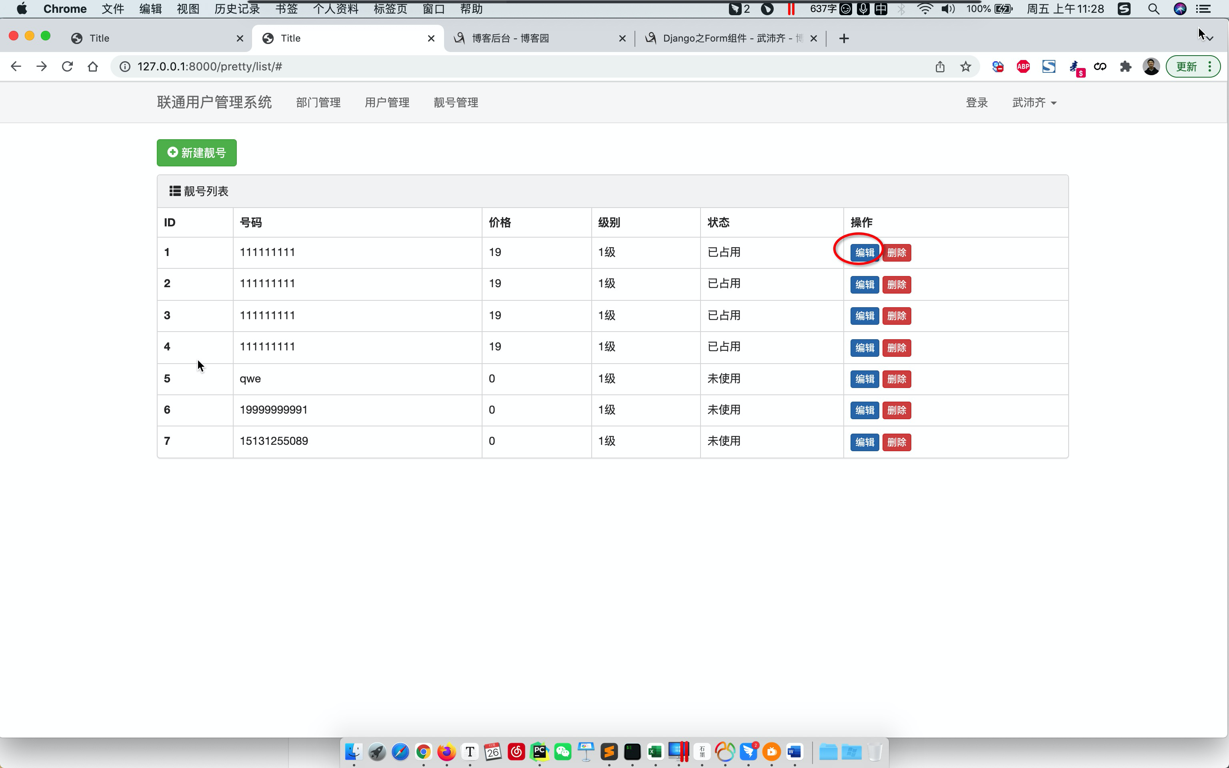Image resolution: width=1229 pixels, height=768 pixels.
Task: Open new tab with plus icon
Action: 844,39
